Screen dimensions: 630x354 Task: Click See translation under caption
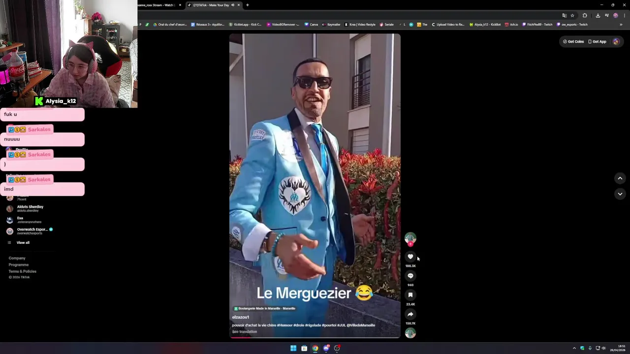[x=245, y=332]
